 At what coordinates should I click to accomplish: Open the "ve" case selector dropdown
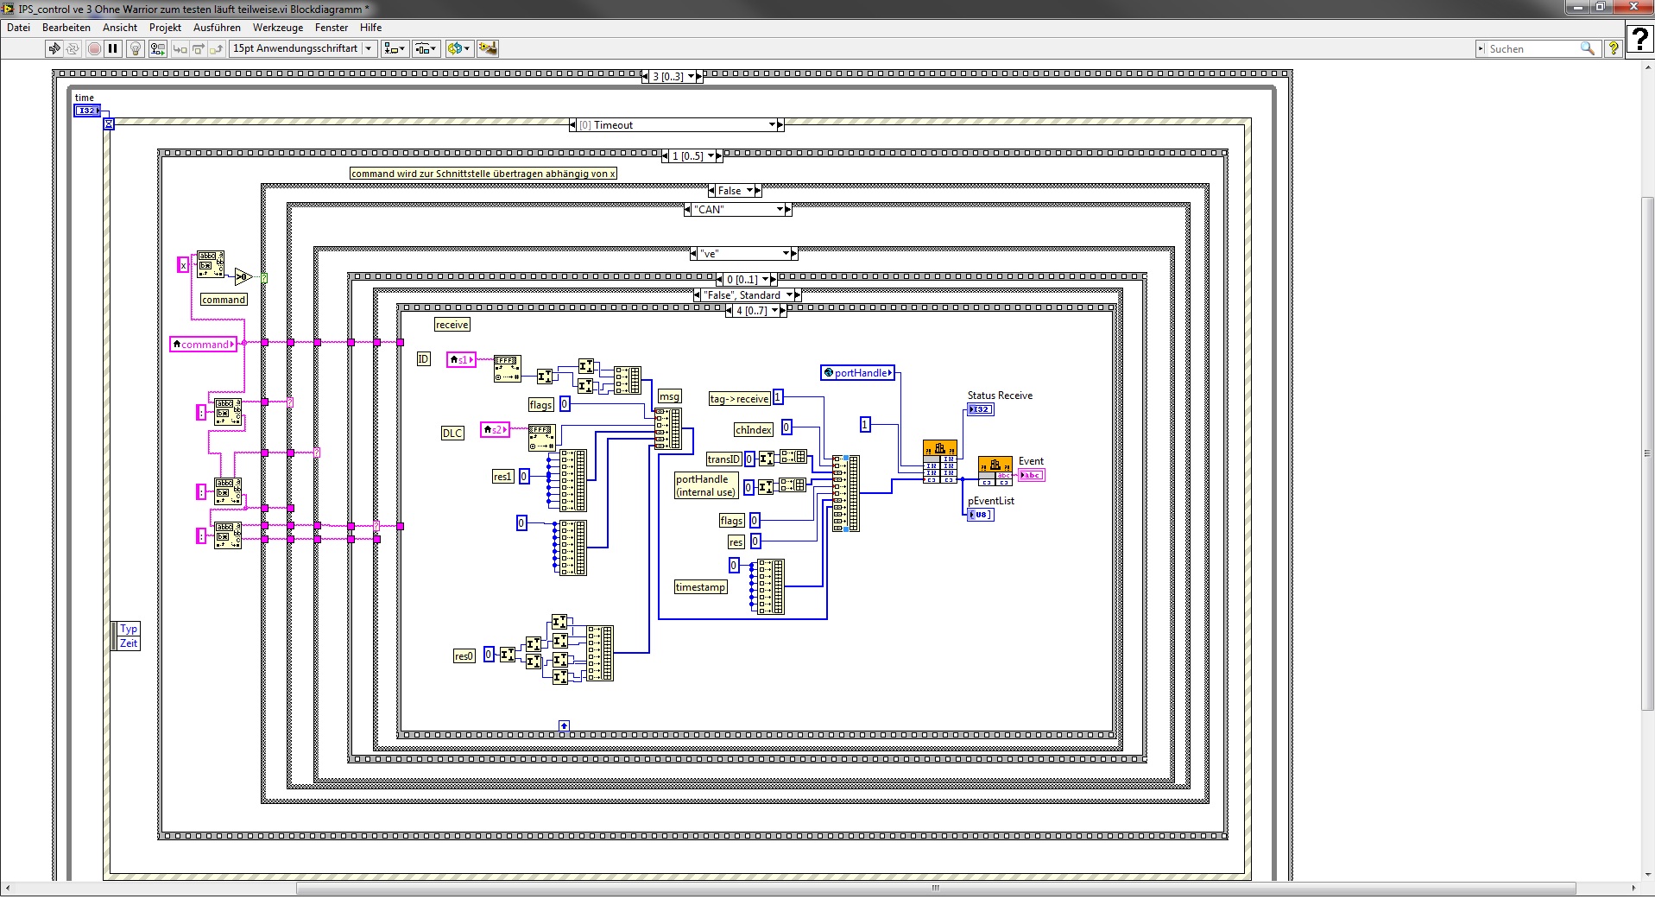tap(786, 254)
